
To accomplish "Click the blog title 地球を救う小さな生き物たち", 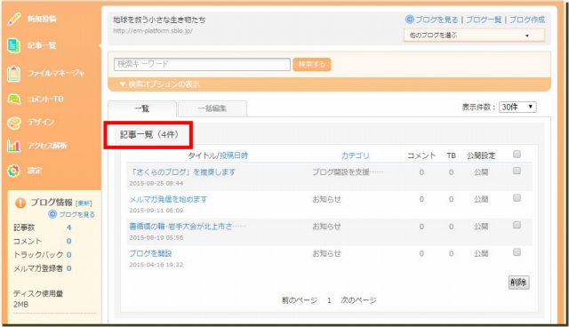I will (159, 20).
